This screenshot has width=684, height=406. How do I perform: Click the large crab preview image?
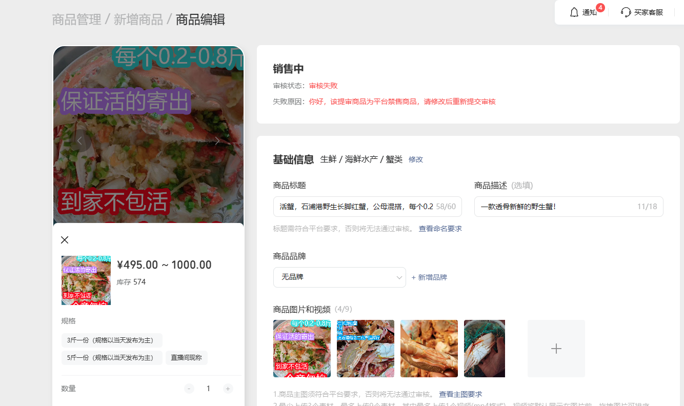tap(149, 134)
